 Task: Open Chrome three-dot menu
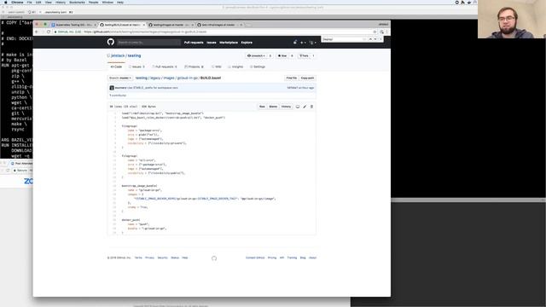click(386, 32)
